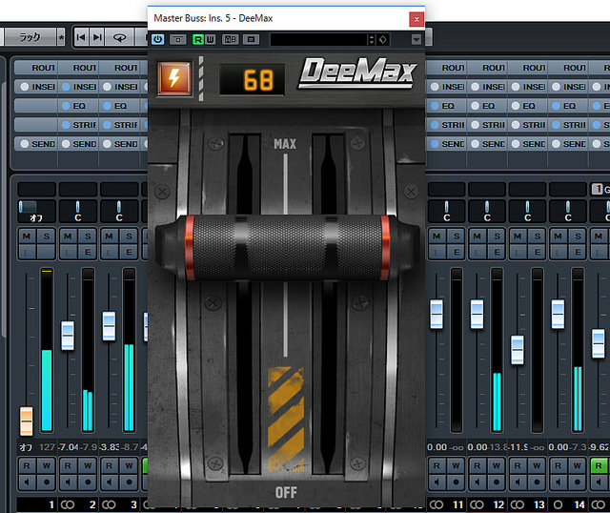Enable the green Read automation button in plugin header
This screenshot has width=610, height=513.
[198, 39]
